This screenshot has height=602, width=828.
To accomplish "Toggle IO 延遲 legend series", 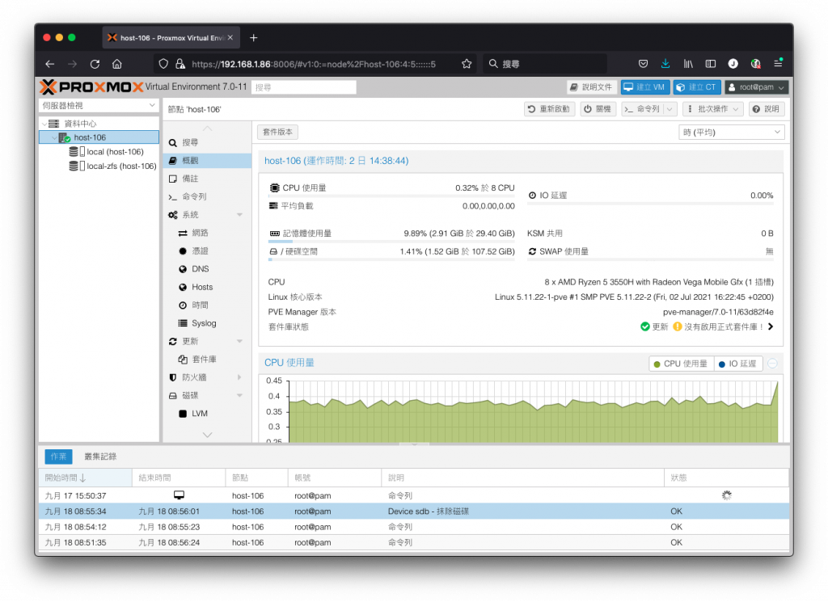I will point(737,364).
